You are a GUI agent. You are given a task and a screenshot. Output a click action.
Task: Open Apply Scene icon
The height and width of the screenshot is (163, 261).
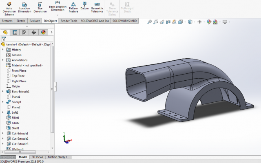pos(215,22)
